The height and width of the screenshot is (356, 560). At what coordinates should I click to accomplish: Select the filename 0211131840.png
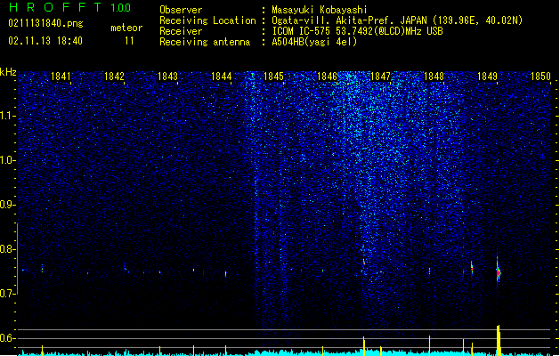[45, 23]
